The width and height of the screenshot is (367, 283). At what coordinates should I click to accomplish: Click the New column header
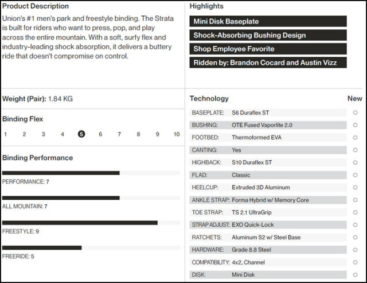click(355, 99)
